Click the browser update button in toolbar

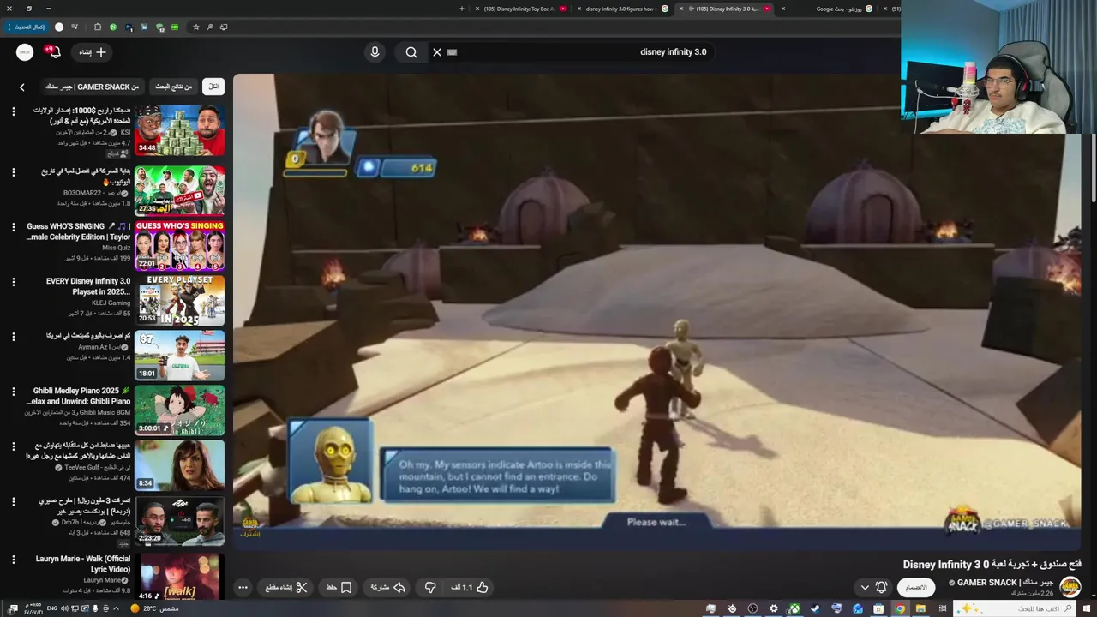[x=28, y=27]
